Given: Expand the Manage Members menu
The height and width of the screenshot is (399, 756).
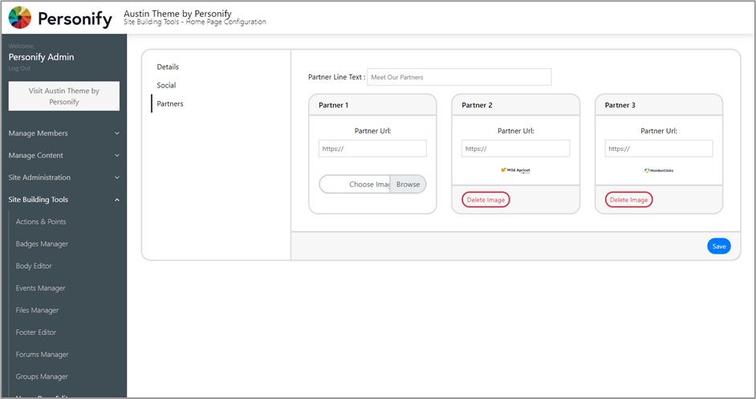Looking at the screenshot, I should point(63,133).
